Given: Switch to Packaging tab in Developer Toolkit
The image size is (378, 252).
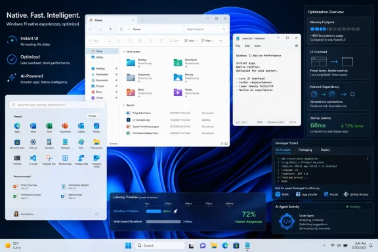Looking at the screenshot, I should [x=305, y=150].
